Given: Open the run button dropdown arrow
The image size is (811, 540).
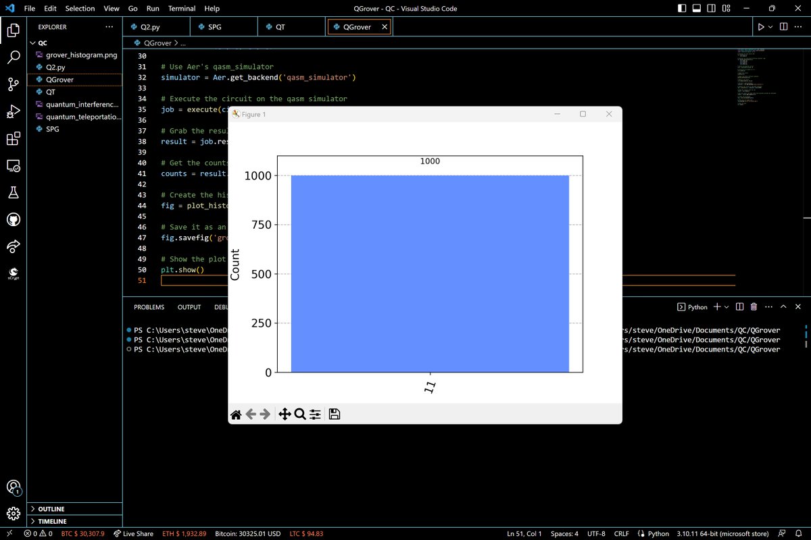Looking at the screenshot, I should tap(771, 27).
